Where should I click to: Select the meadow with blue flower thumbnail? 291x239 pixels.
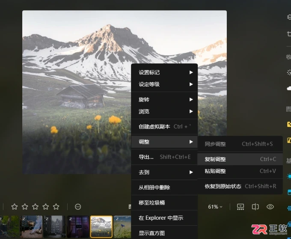[x=122, y=227]
